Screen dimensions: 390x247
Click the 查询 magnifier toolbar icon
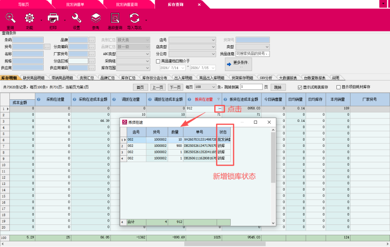point(10,18)
